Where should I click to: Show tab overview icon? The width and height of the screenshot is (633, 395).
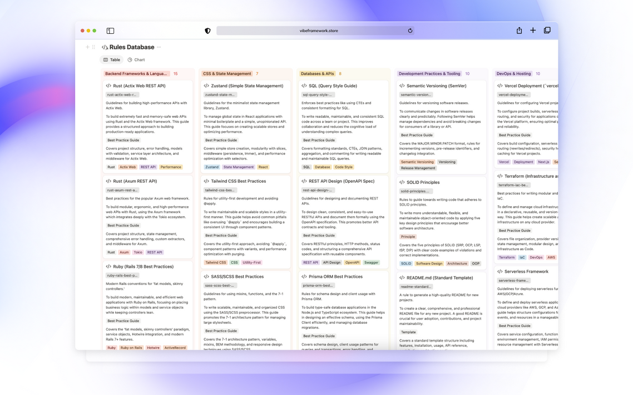(547, 30)
